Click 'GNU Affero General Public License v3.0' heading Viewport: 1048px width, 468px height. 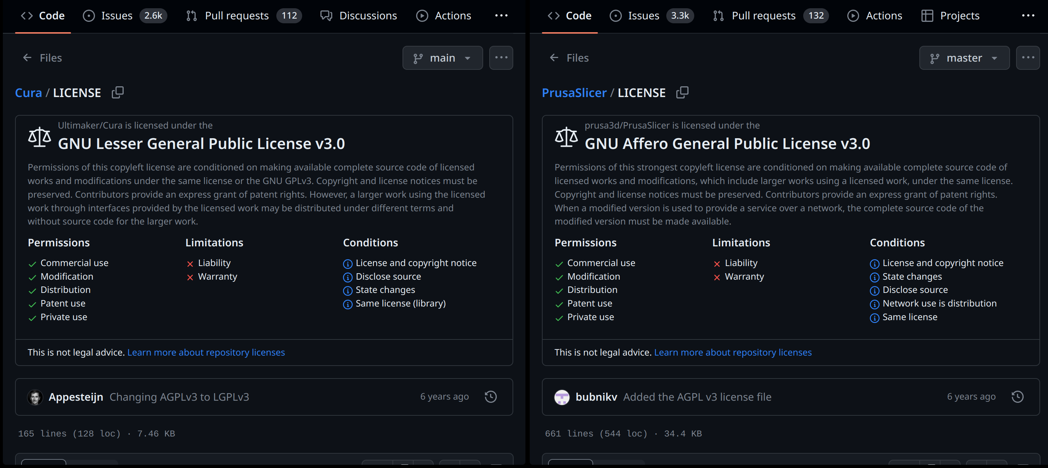point(727,144)
